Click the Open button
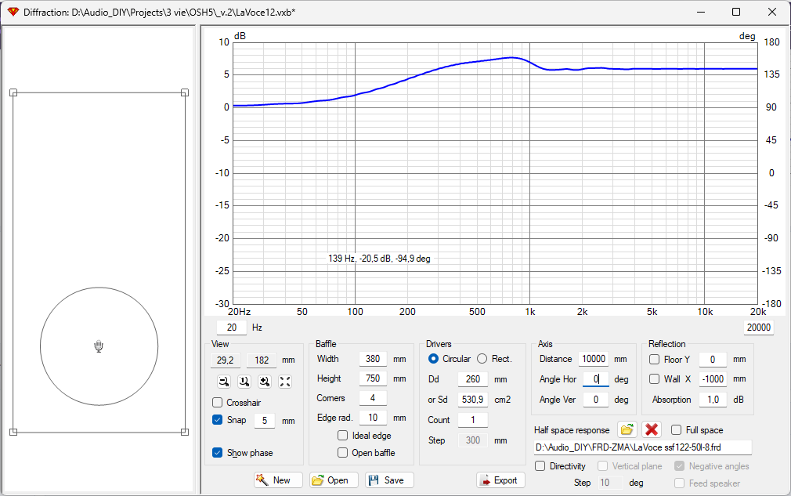This screenshot has height=496, width=791. coord(334,480)
